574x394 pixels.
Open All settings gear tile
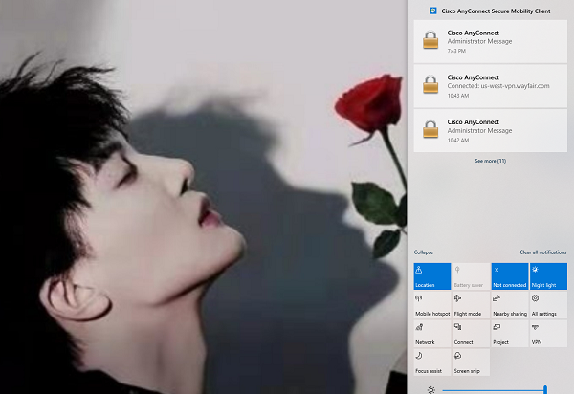pyautogui.click(x=548, y=305)
